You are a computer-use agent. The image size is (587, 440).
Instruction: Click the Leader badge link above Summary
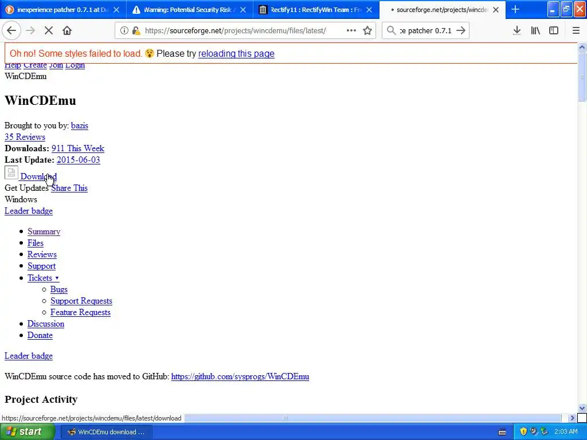[29, 211]
